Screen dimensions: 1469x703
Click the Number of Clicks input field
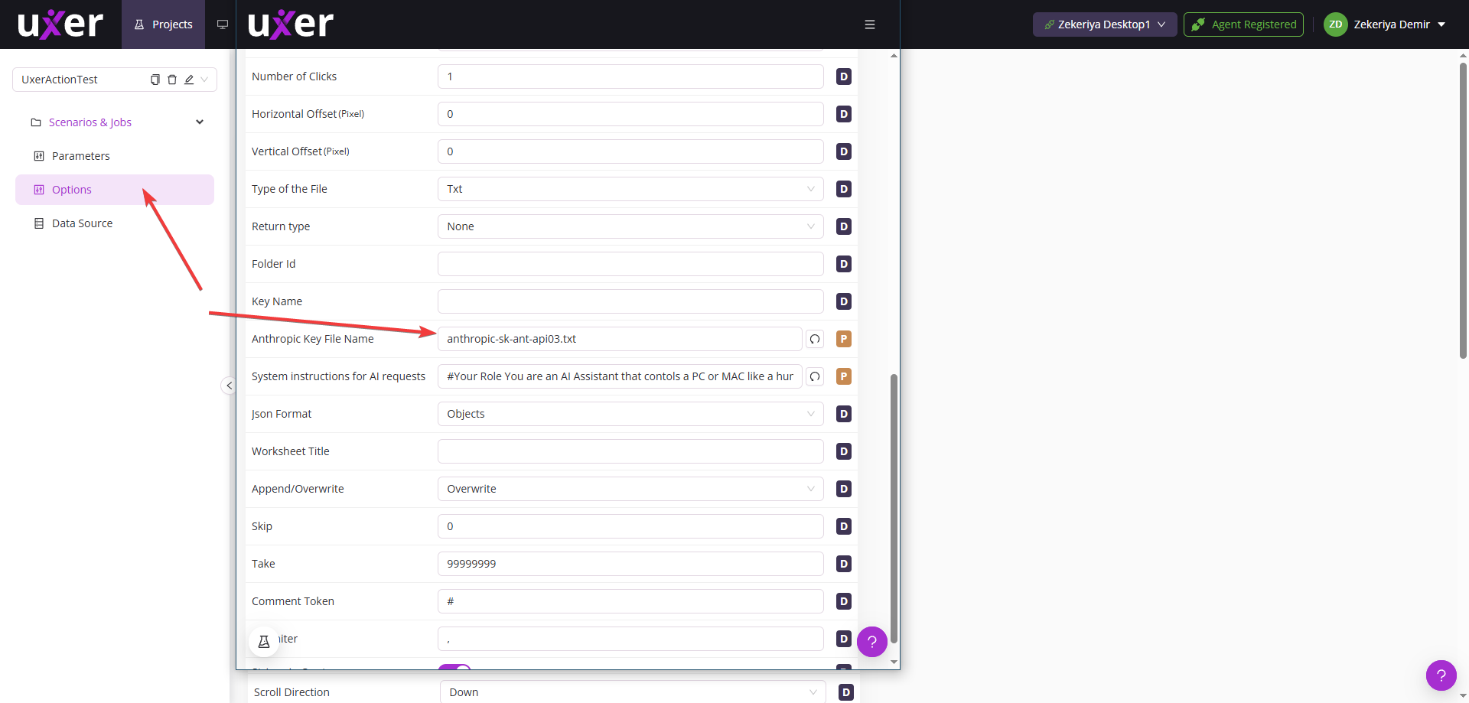(630, 76)
